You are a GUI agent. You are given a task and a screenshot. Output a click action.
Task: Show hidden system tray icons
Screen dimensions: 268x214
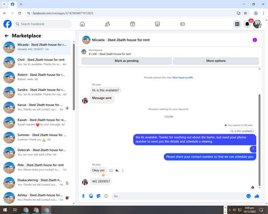click(229, 210)
